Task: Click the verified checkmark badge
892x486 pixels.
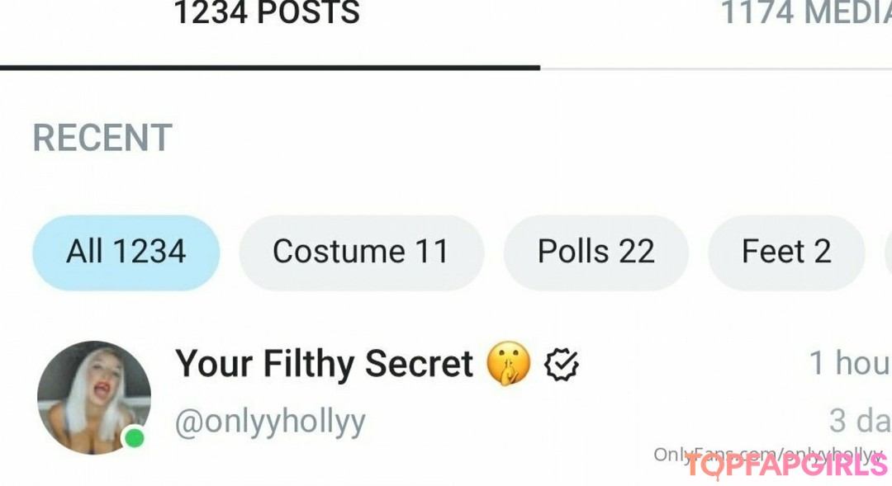Action: point(562,364)
